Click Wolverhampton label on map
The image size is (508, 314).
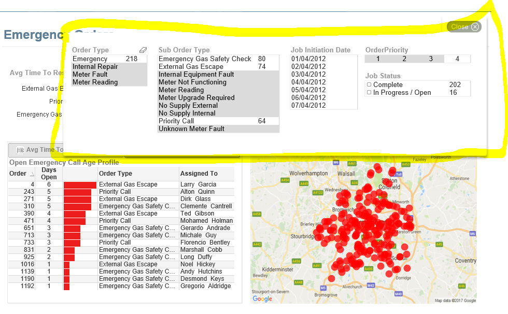308,174
